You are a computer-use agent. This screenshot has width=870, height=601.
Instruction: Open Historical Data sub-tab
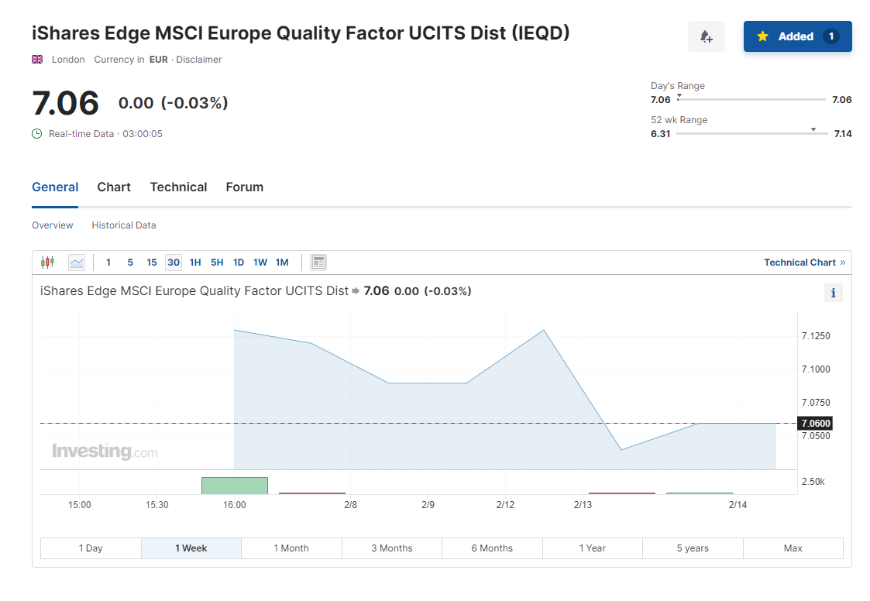(124, 225)
